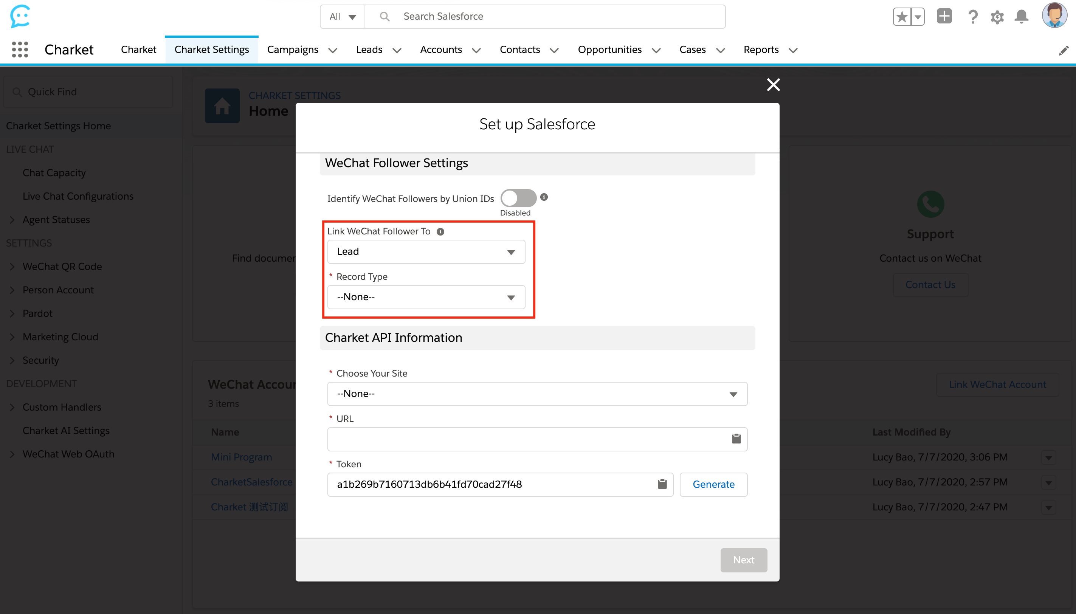Open the Link WeChat Follower To dropdown

pyautogui.click(x=426, y=252)
